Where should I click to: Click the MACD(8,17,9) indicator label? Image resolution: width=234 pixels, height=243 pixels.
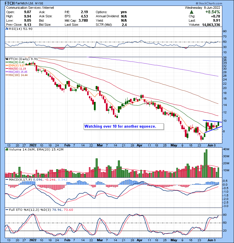21,180
